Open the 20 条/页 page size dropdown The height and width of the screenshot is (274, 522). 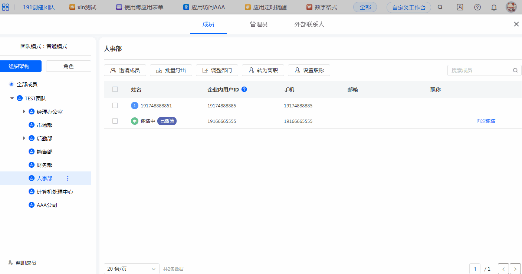(131, 269)
